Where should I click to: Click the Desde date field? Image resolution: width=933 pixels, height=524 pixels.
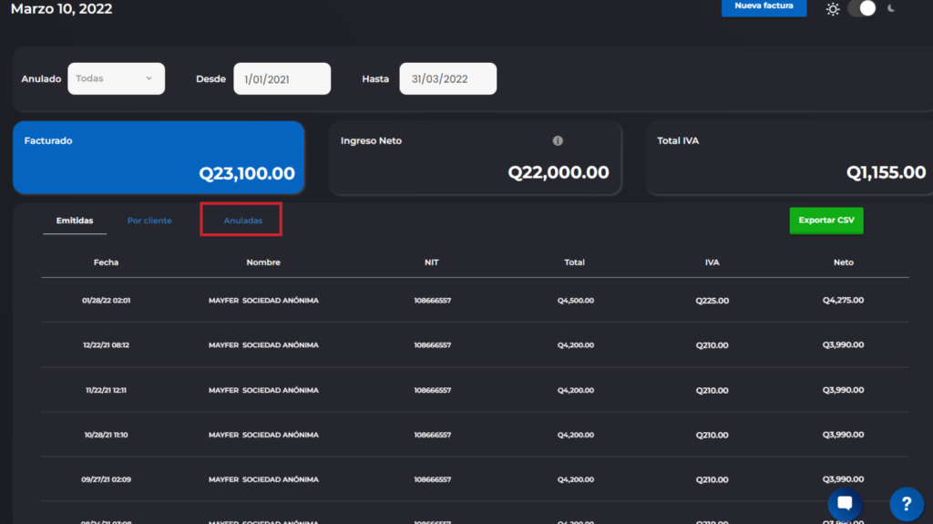click(x=282, y=79)
